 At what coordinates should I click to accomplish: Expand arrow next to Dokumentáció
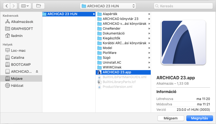[x=149, y=33]
